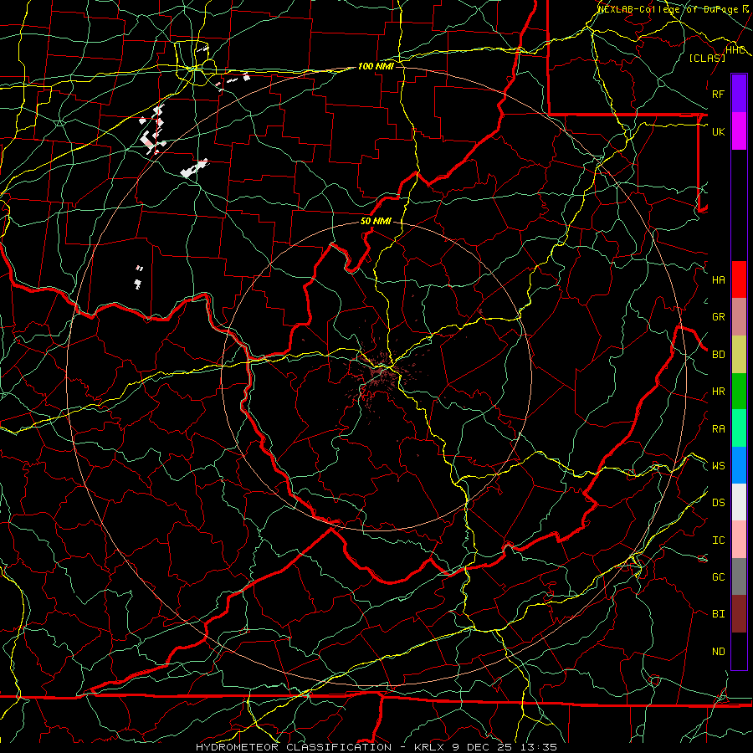Screen dimensions: 753x753
Task: Click the HA red legend swatch
Action: pyautogui.click(x=739, y=279)
